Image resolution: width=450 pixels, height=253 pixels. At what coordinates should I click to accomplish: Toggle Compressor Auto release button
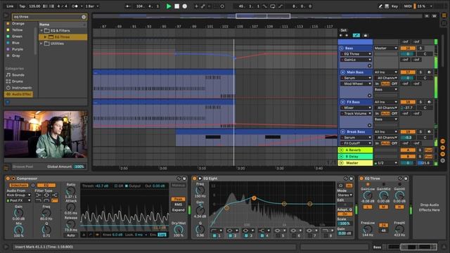71,235
